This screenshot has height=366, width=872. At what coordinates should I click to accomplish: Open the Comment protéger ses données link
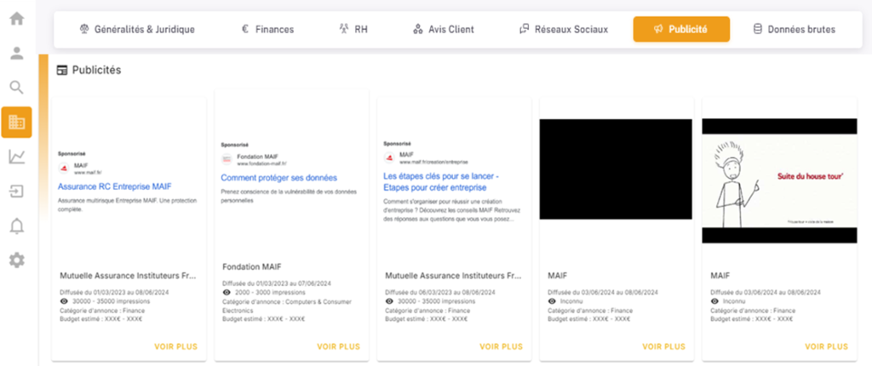tap(278, 178)
